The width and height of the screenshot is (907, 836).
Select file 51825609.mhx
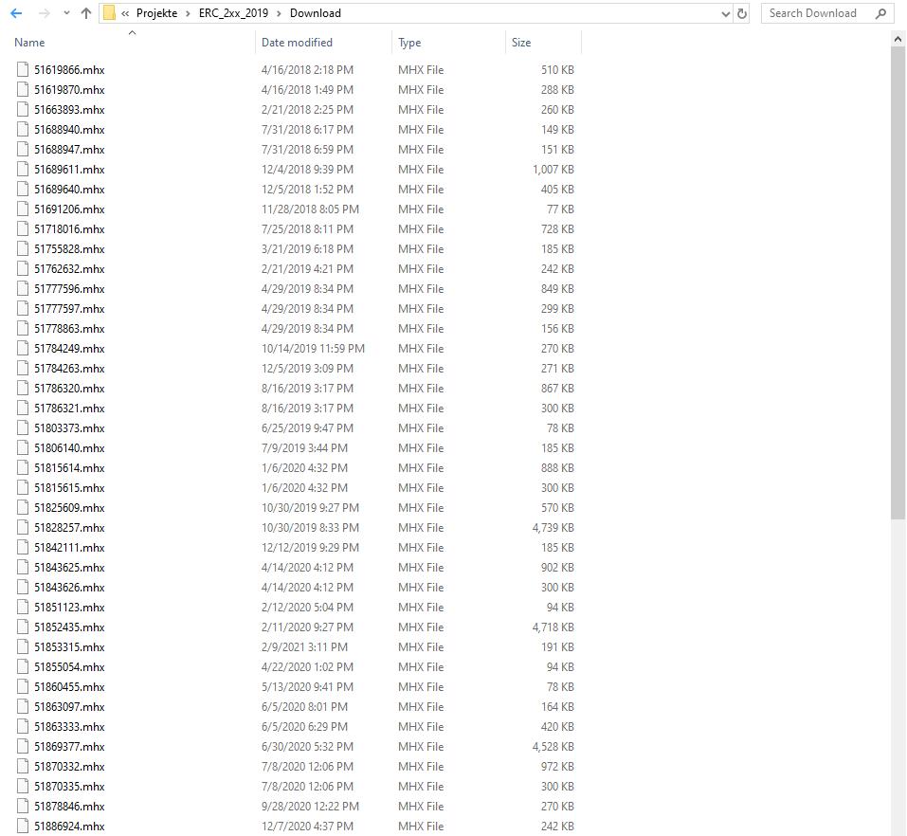coord(69,507)
